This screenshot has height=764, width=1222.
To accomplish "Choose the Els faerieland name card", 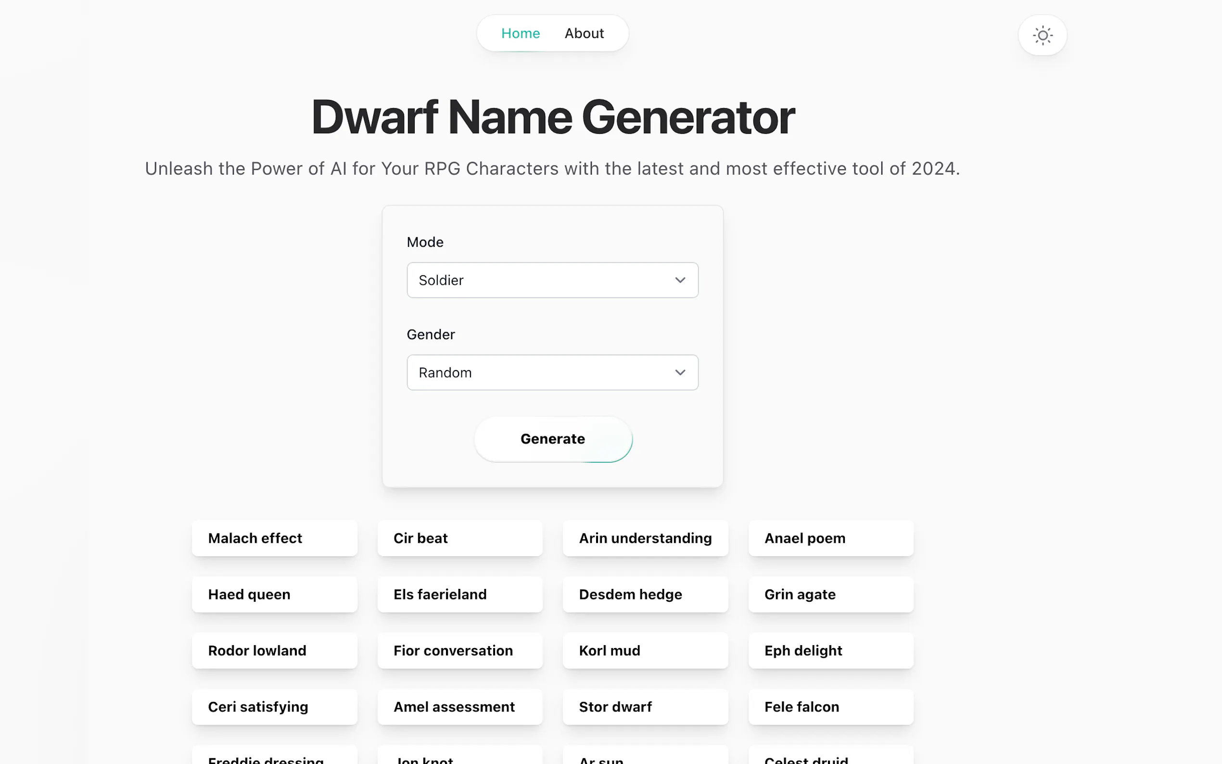I will coord(460,594).
